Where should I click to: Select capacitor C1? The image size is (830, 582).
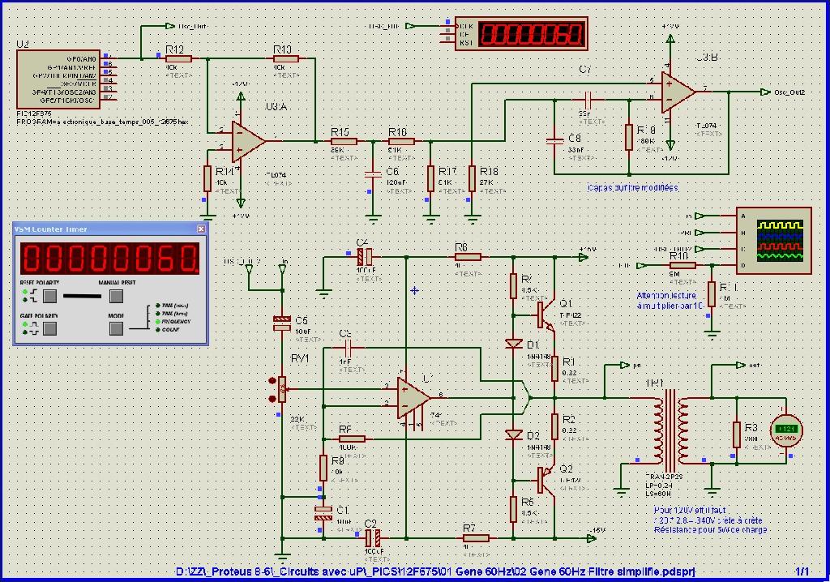click(323, 513)
